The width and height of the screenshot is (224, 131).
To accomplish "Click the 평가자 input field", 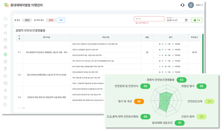I will click(149, 19).
